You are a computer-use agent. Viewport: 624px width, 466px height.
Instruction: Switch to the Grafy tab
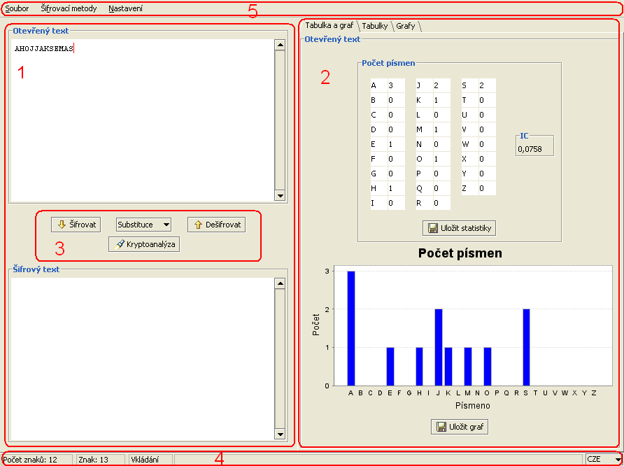(406, 26)
